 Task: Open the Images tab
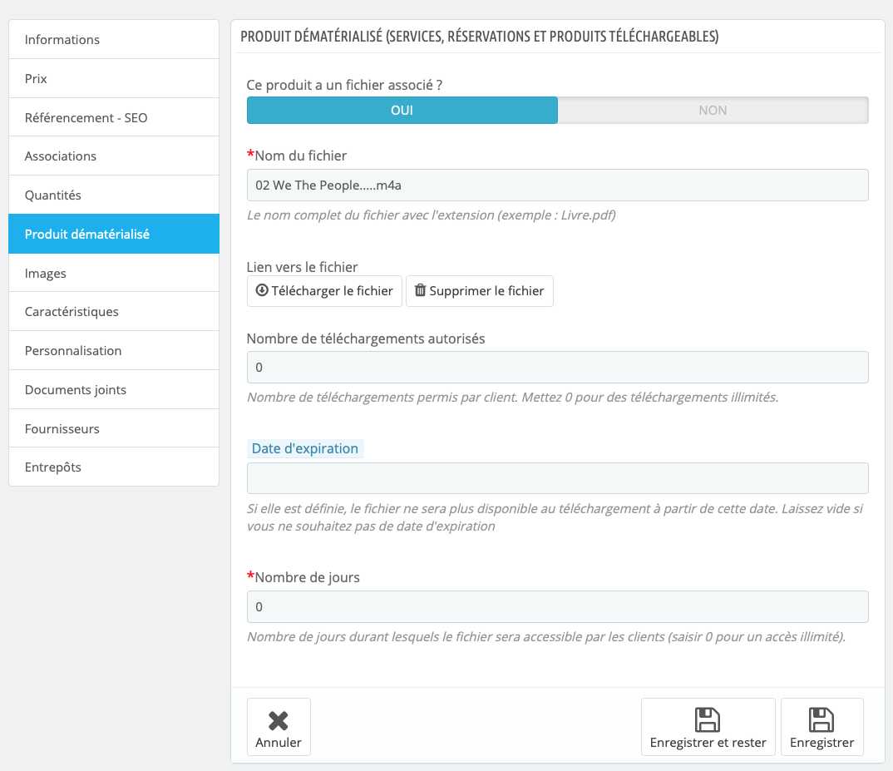[x=114, y=274]
